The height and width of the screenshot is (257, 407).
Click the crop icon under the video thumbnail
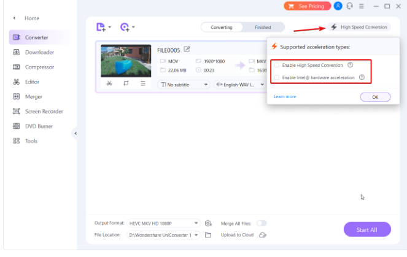click(x=126, y=83)
